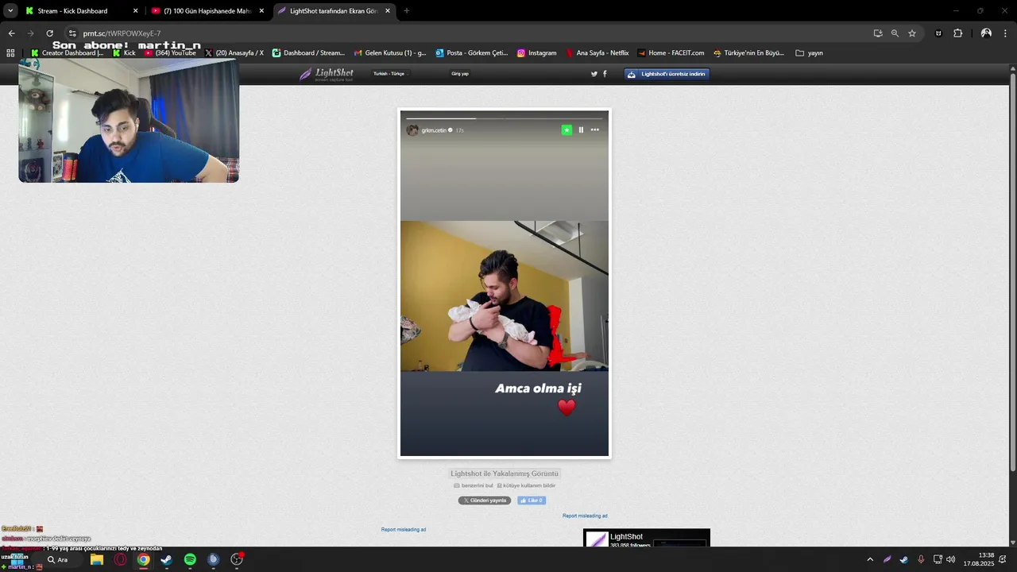This screenshot has height=572, width=1017.
Task: Open the Chrome extensions puzzle icon
Action: click(957, 33)
